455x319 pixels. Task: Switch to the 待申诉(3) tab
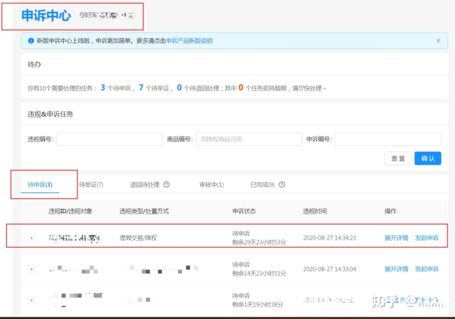[x=40, y=185]
